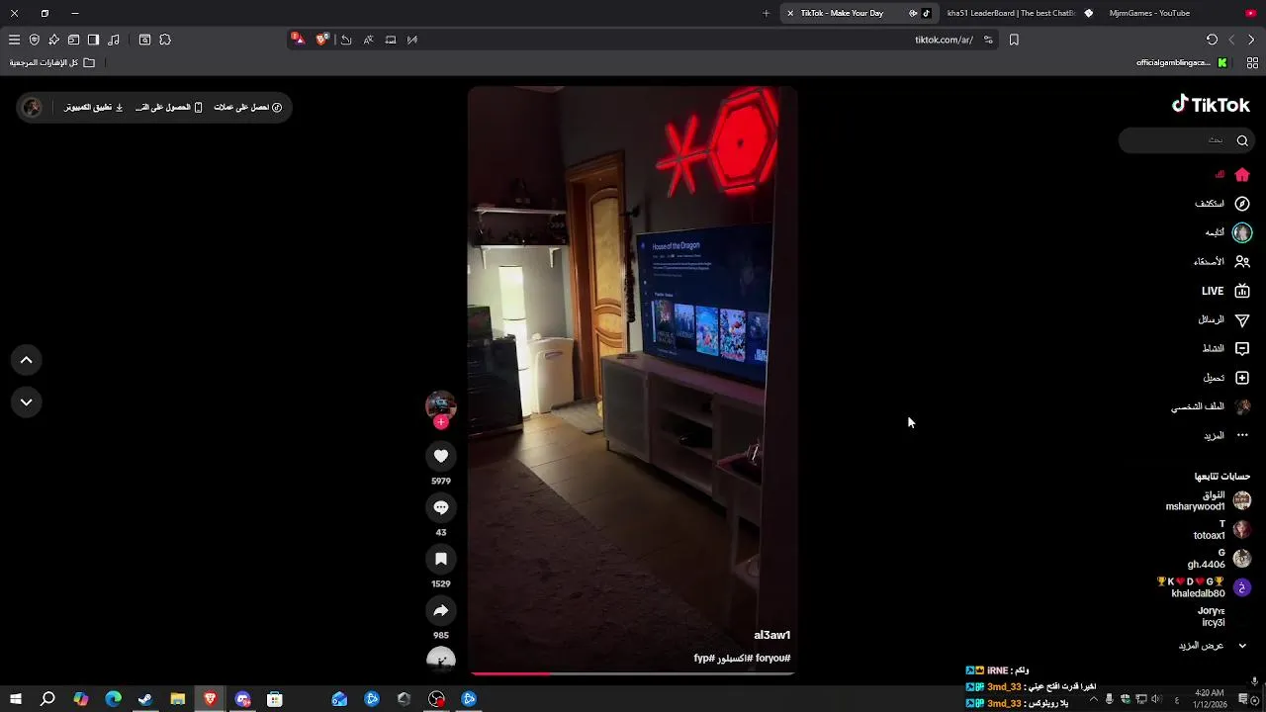
Task: Click the TikTok logo
Action: click(1211, 105)
